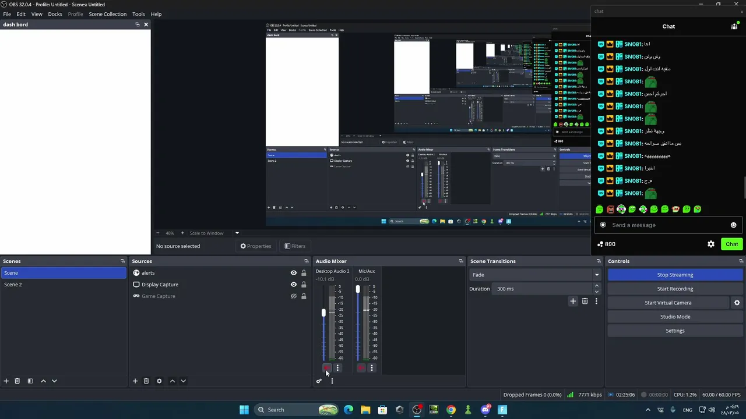Mute Desktop Audio 2 channel
Viewport: 746px width, 419px height.
click(x=326, y=368)
